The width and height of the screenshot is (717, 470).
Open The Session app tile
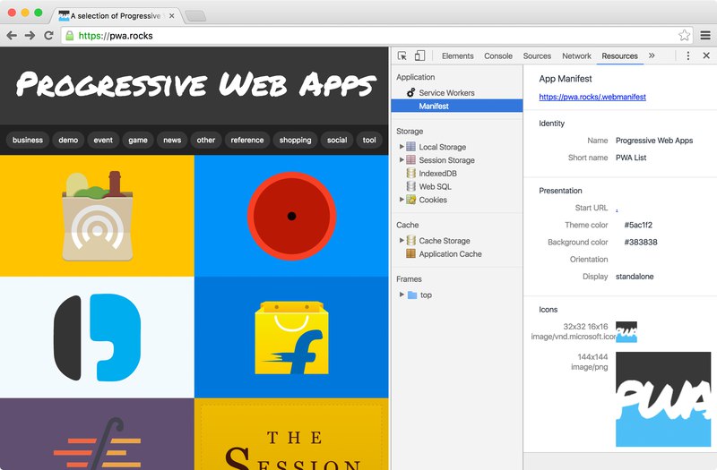pos(291,434)
